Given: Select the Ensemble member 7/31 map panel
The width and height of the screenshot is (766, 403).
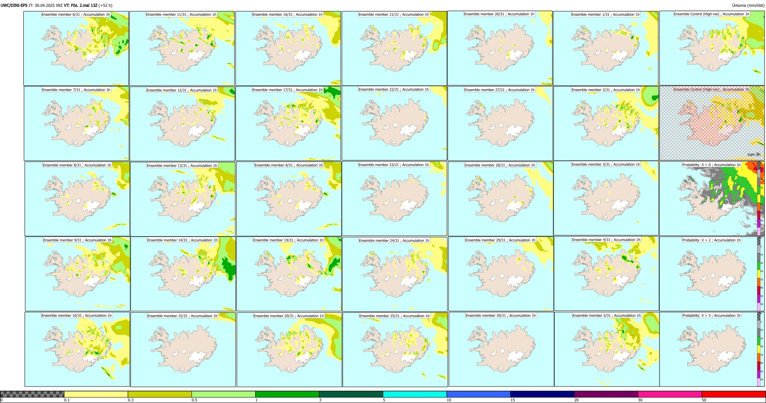Looking at the screenshot, I should pos(77,124).
